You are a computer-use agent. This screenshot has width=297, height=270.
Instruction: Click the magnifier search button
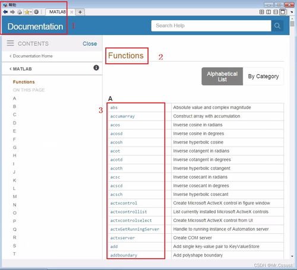coord(277,26)
